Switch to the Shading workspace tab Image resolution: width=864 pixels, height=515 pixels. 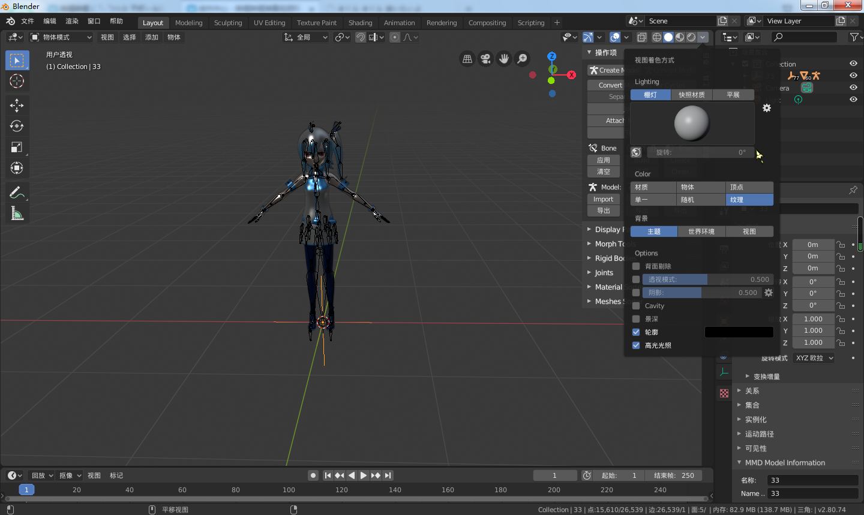(360, 23)
